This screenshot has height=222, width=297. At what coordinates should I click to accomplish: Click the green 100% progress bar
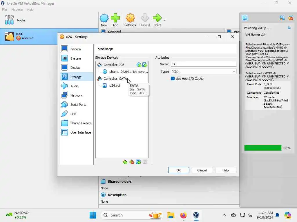tap(263, 148)
